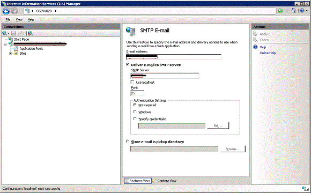This screenshot has height=193, width=311.
Task: Go back using the blue Back arrow
Action: point(6,11)
